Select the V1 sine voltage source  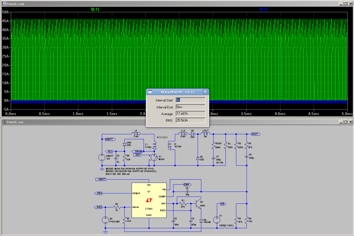click(217, 220)
